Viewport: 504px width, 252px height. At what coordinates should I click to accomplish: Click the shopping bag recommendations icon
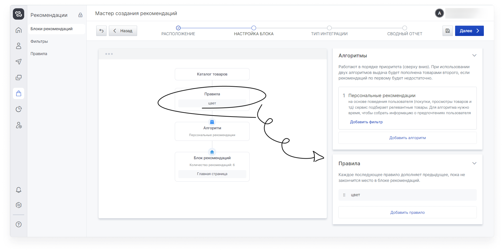(19, 94)
